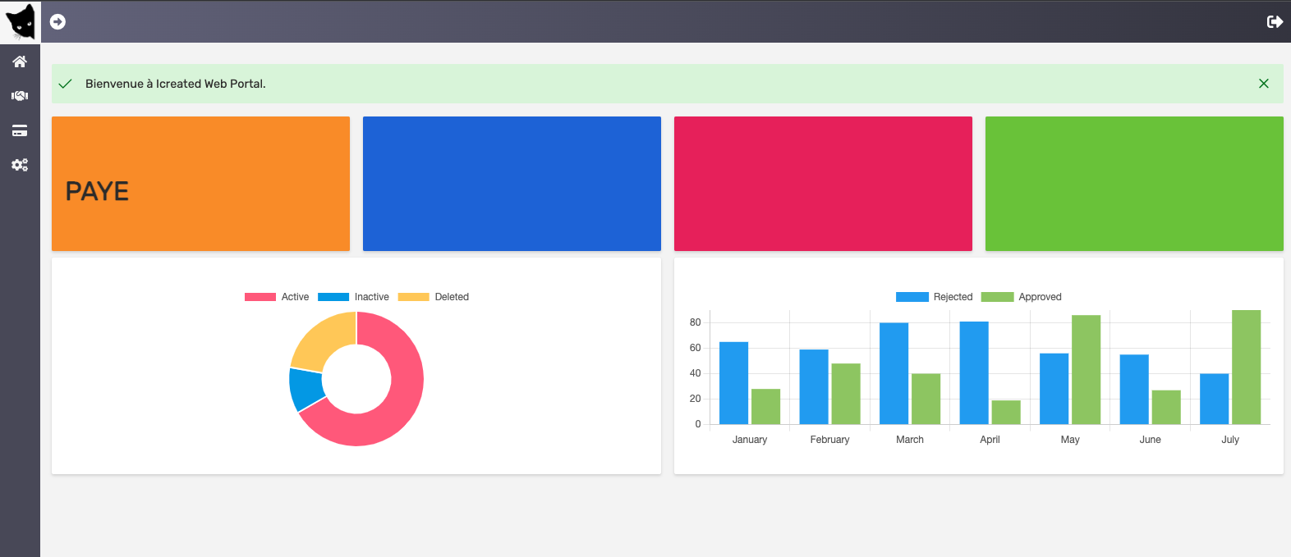Click the July axis label
Image resolution: width=1291 pixels, height=557 pixels.
(1230, 440)
